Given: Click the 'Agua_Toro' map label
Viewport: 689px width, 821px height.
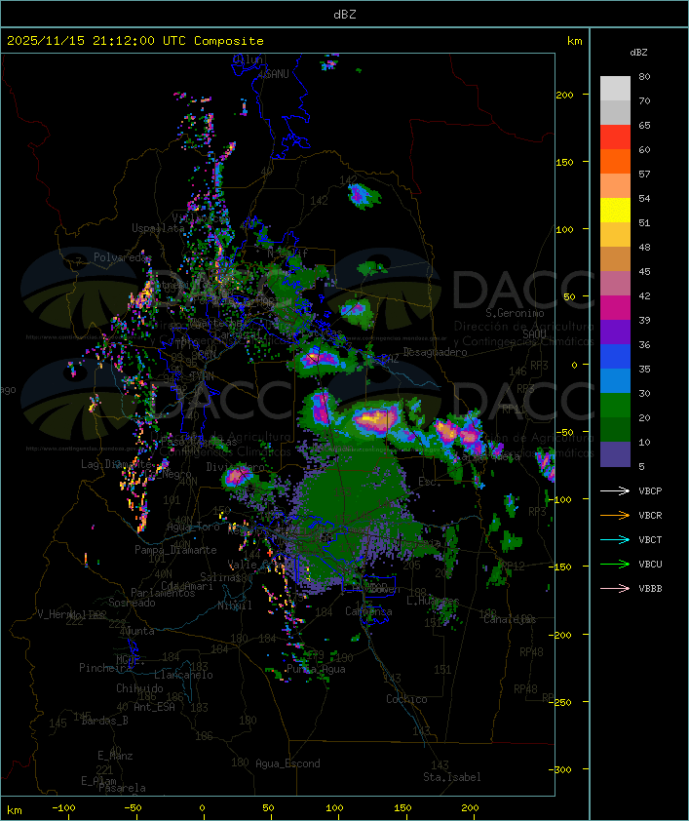Looking at the screenshot, I should click(x=193, y=527).
